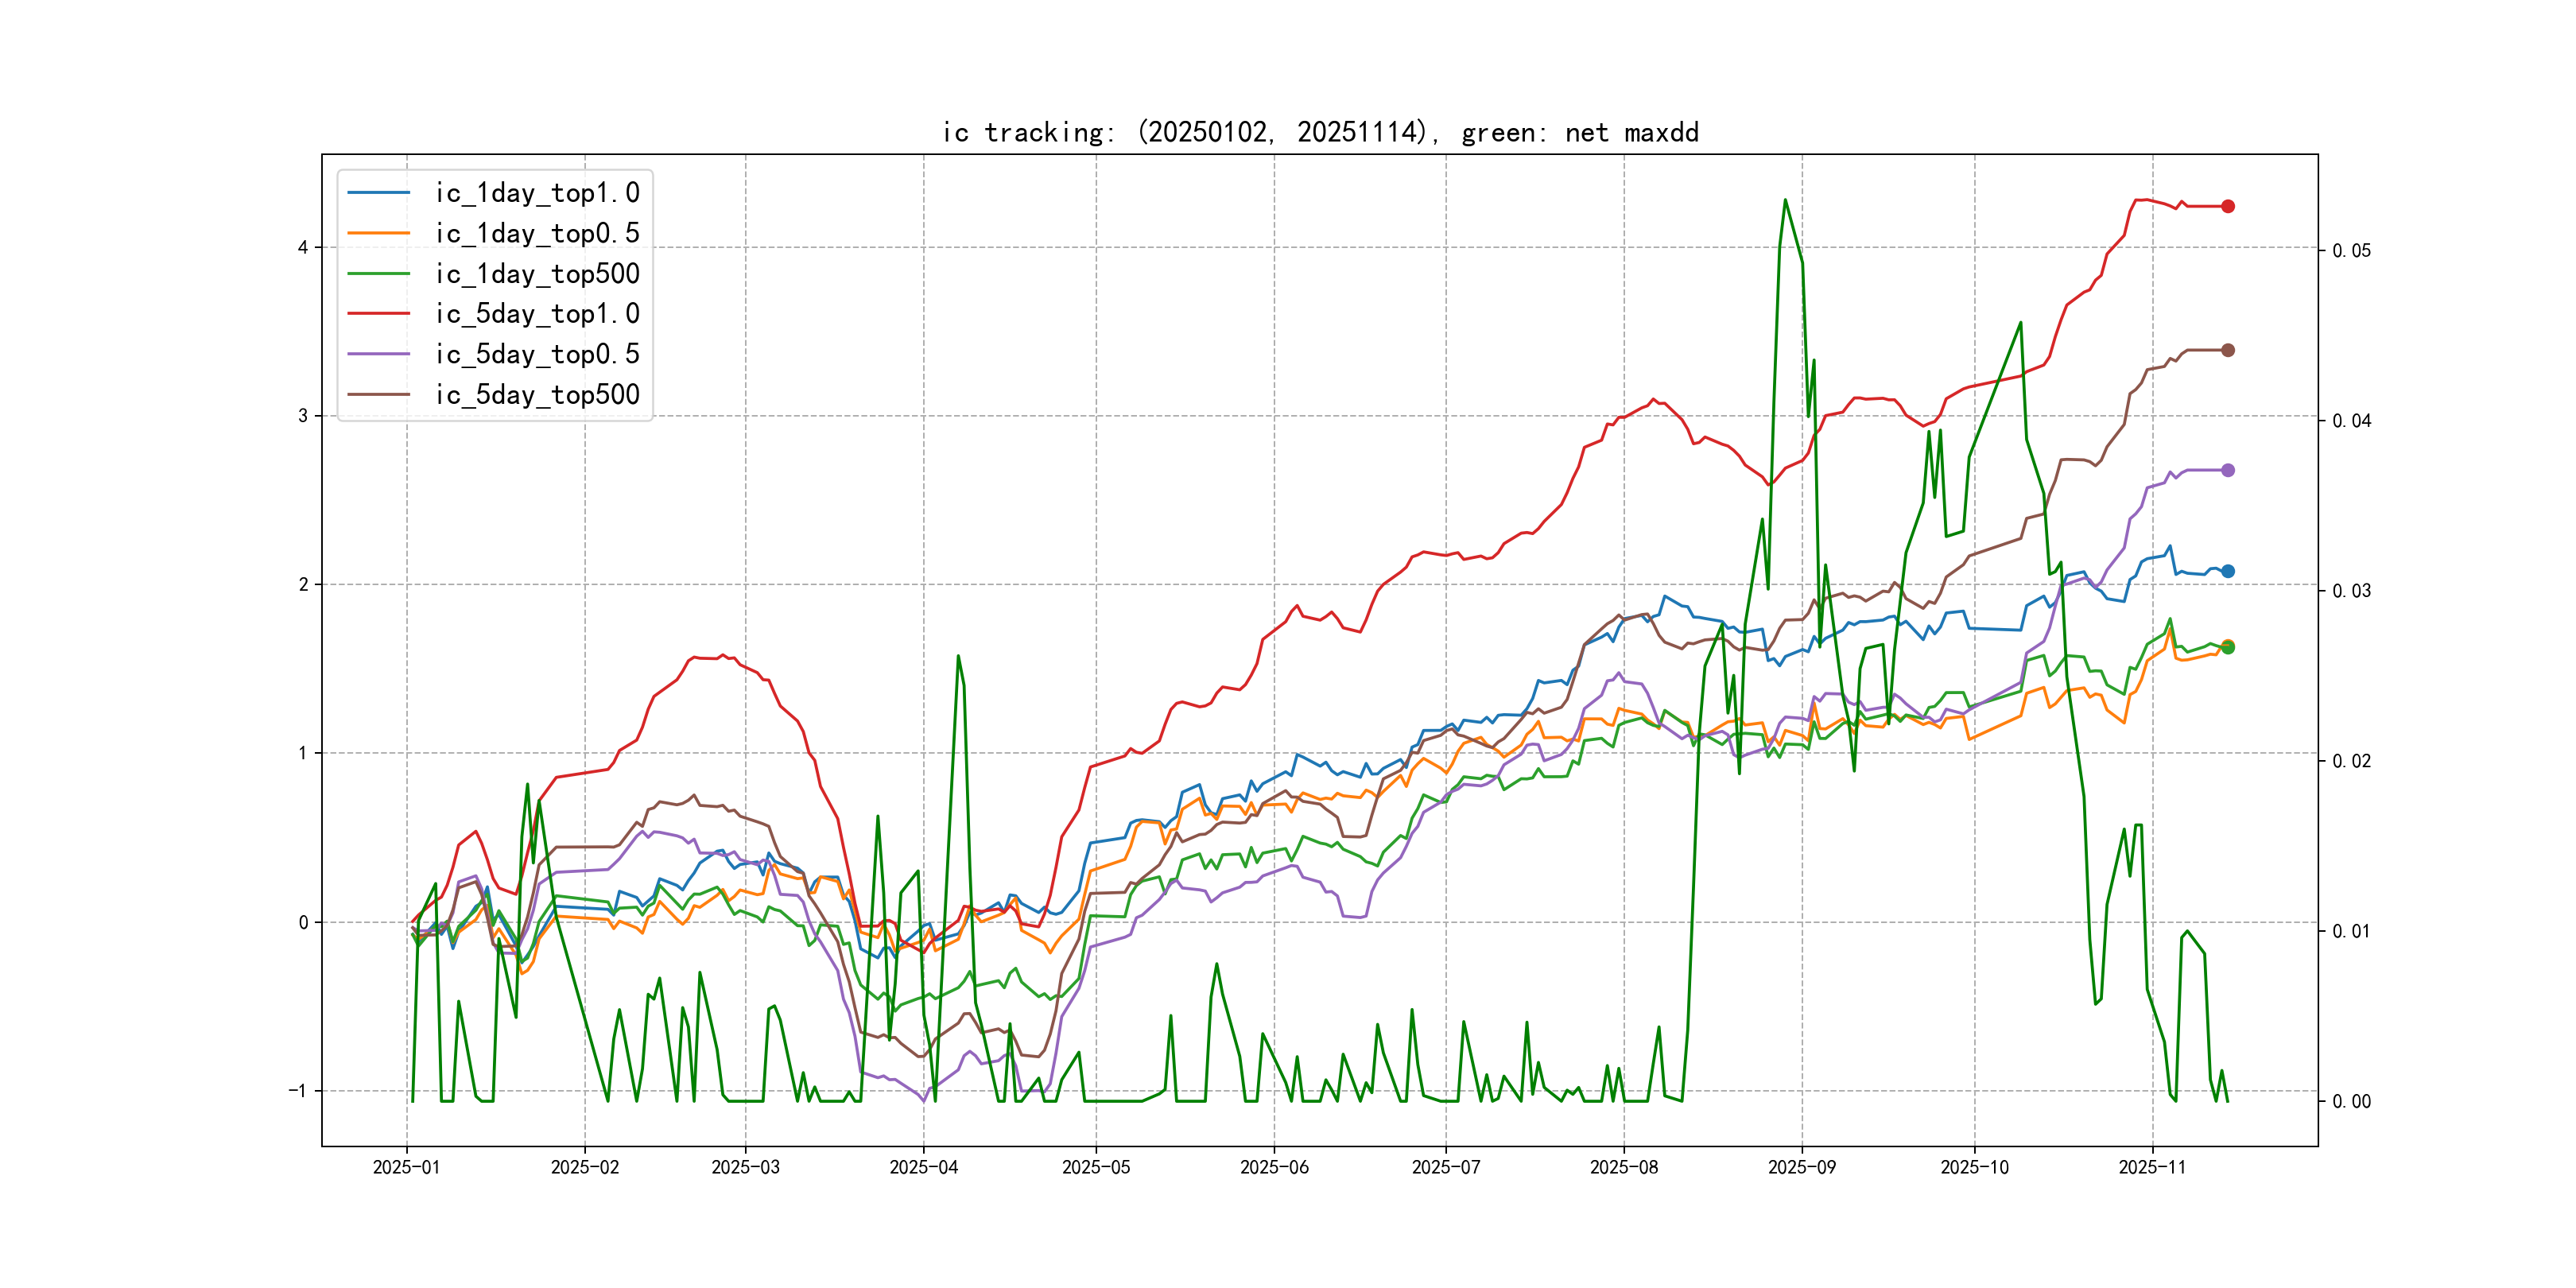Click the 0.05 right axis label

(x=2350, y=250)
